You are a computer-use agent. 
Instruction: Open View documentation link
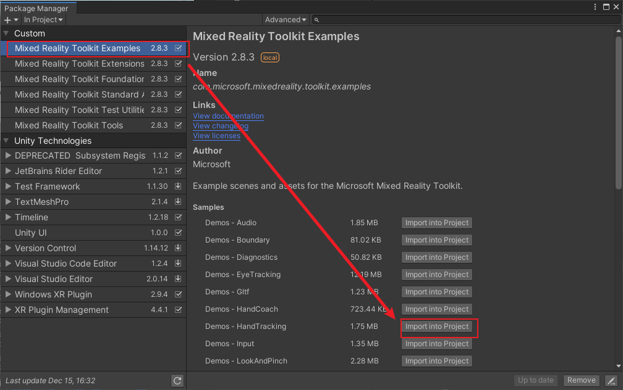(x=228, y=116)
